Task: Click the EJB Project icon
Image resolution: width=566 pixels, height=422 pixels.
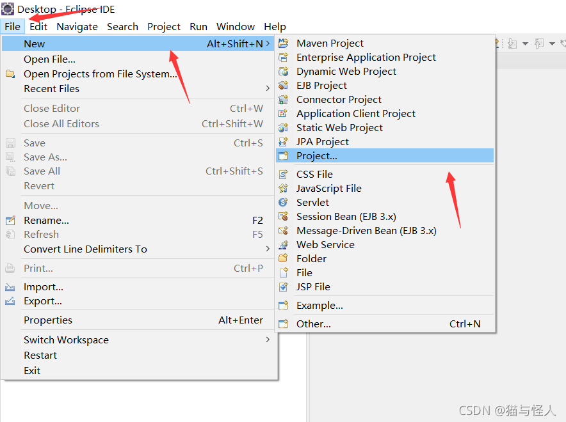Action: point(284,86)
